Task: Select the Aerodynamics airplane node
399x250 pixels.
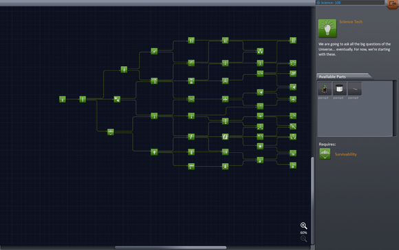Action: pyautogui.click(x=225, y=99)
